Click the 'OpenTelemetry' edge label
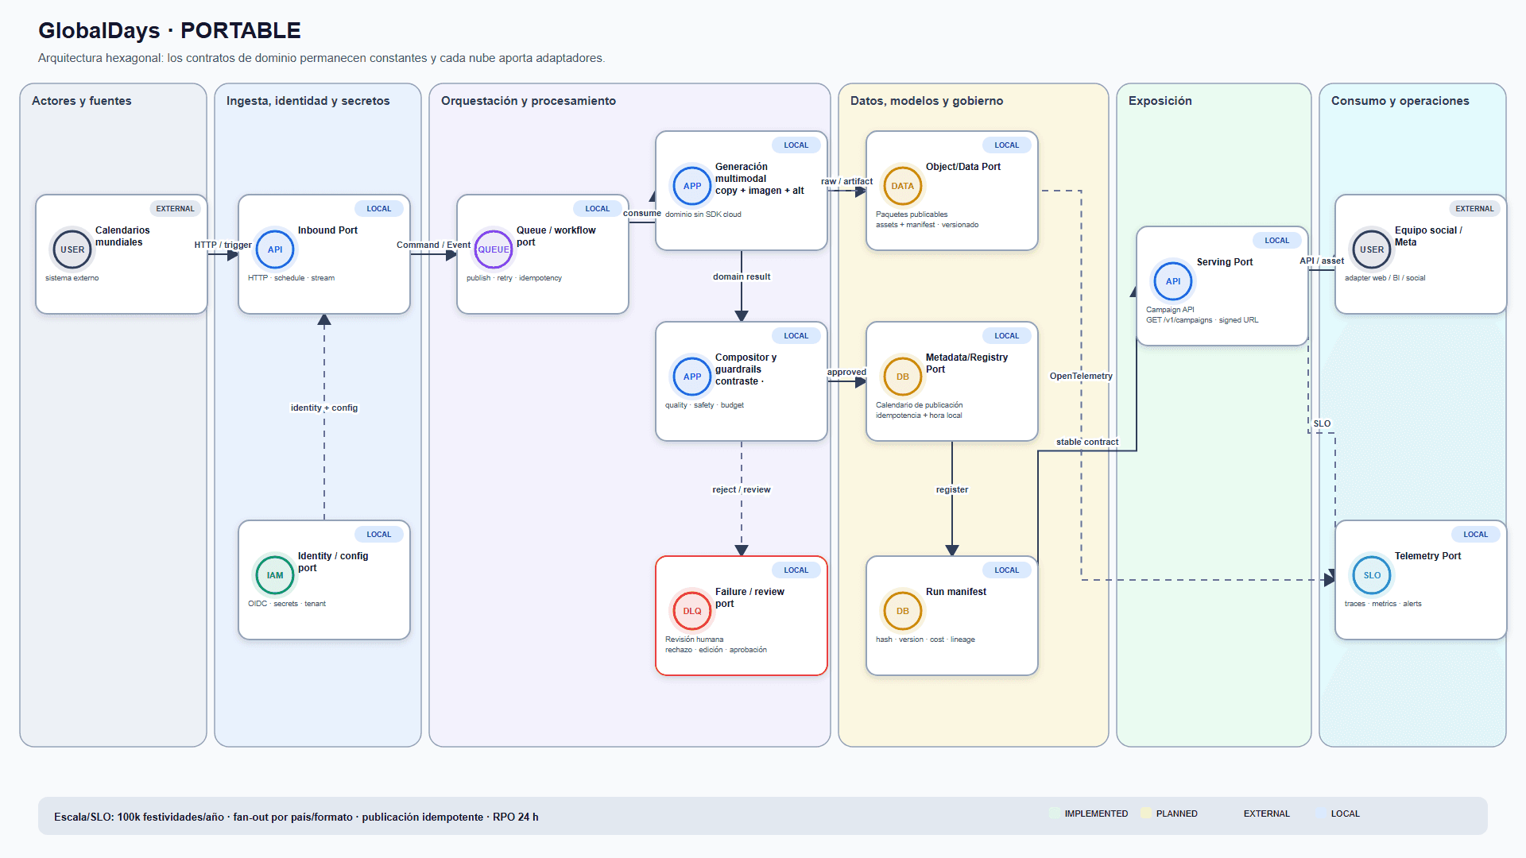This screenshot has height=858, width=1526. coord(1081,376)
